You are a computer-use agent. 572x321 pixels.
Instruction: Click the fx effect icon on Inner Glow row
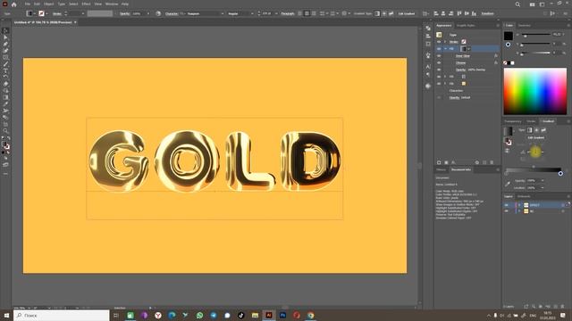pos(496,55)
